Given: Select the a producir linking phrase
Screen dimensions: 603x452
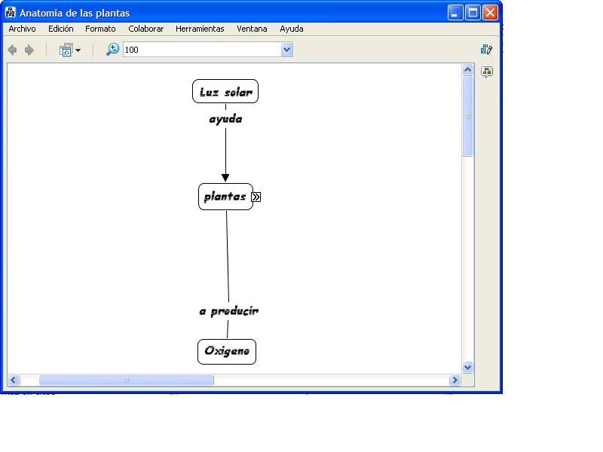Looking at the screenshot, I should 229,311.
